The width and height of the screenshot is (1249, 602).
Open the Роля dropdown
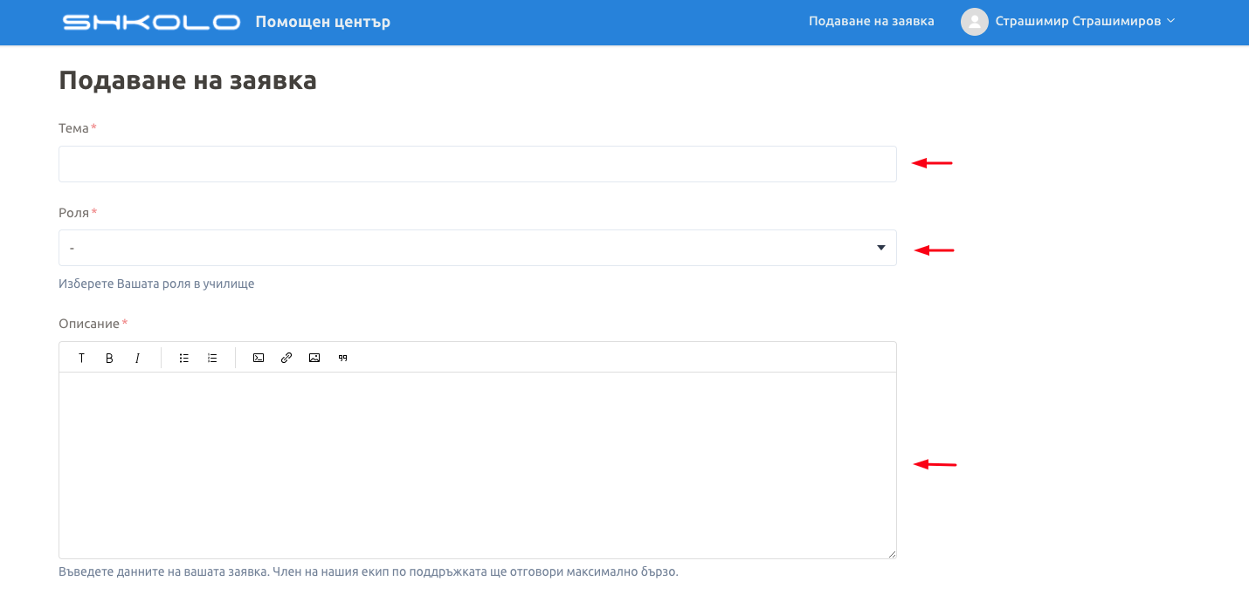pyautogui.click(x=476, y=248)
